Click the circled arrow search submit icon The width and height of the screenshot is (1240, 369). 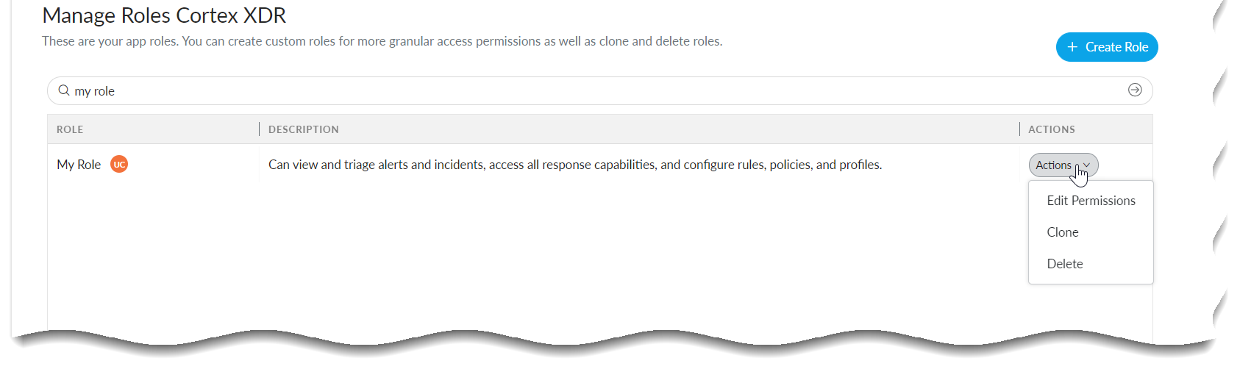point(1135,90)
